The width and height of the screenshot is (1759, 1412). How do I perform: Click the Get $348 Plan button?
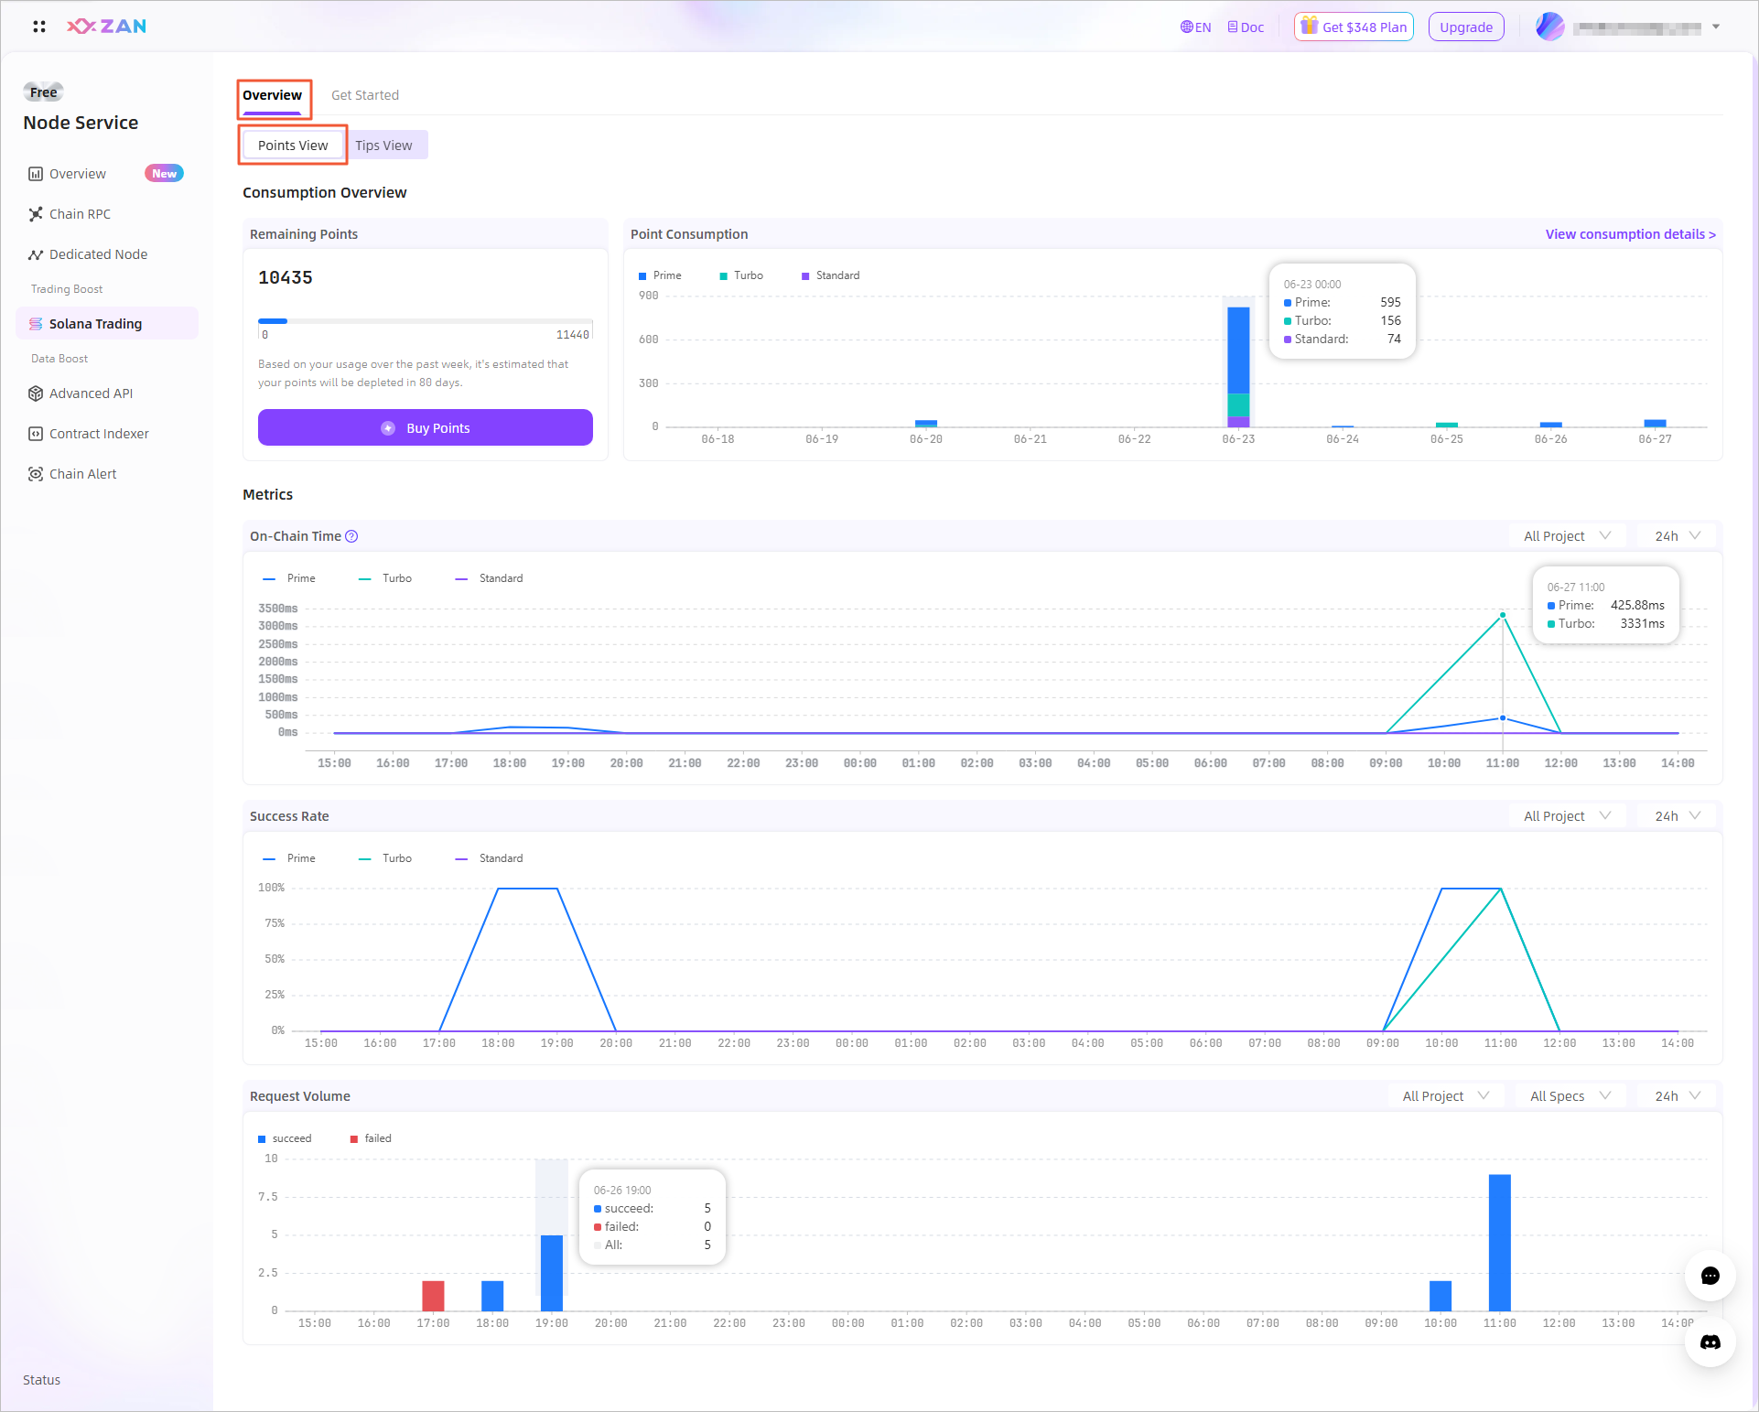point(1354,27)
